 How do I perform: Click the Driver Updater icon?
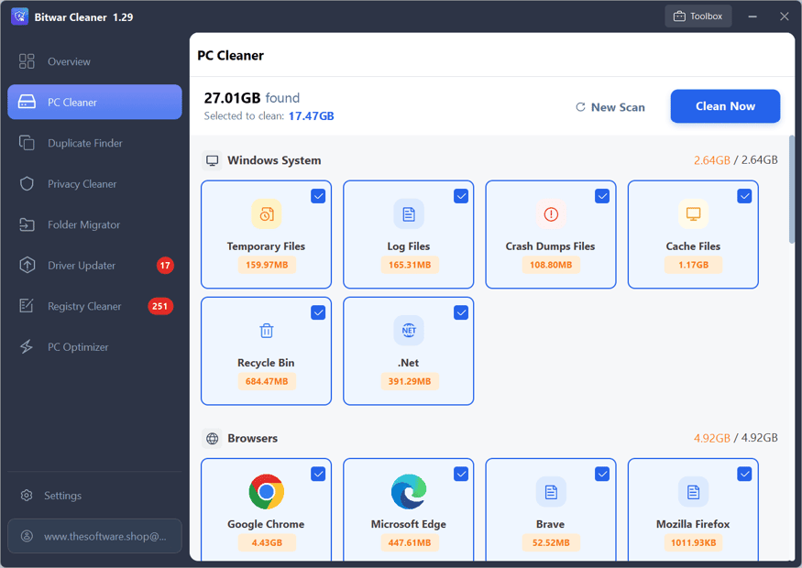click(x=27, y=266)
